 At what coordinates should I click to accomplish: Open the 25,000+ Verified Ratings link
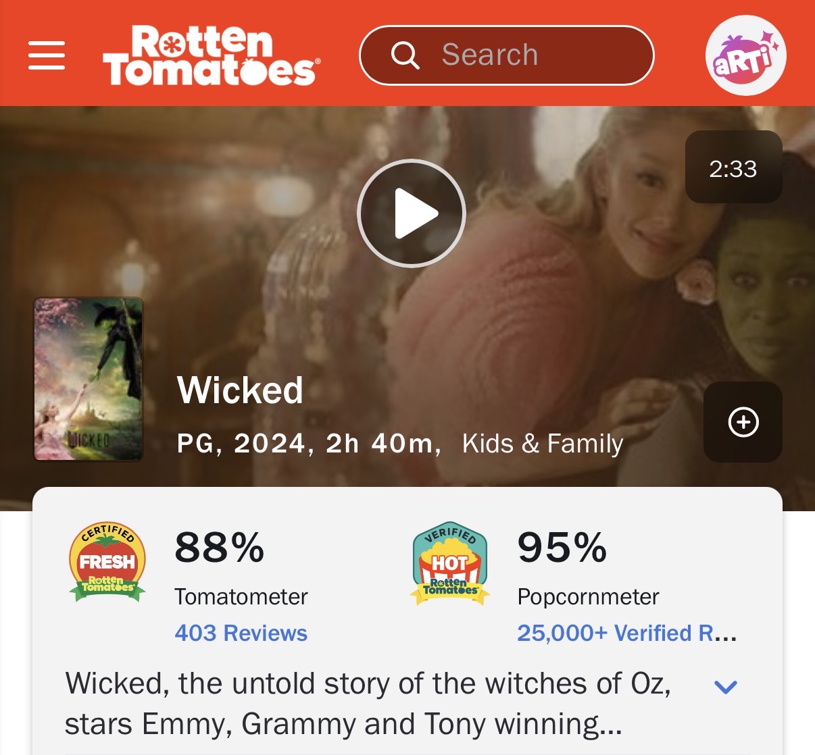627,633
